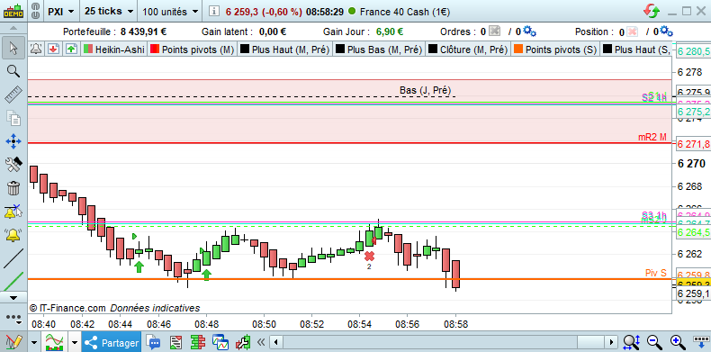
Task: Open position settings gears next to Position
Action: point(666,32)
